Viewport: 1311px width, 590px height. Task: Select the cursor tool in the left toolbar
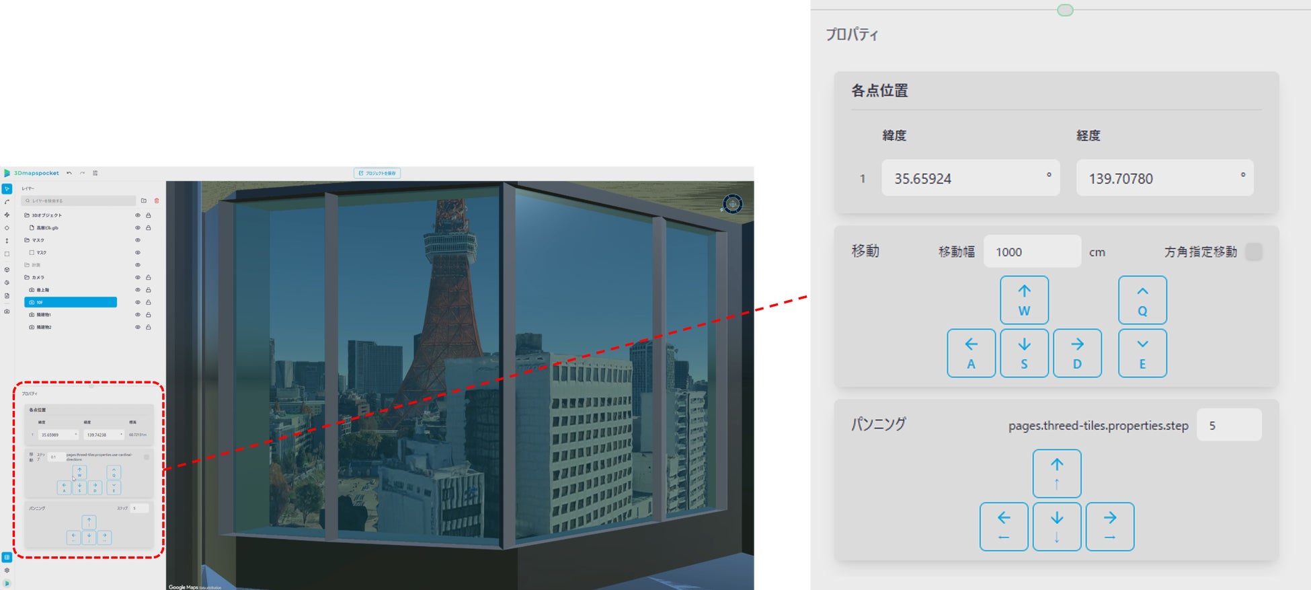click(7, 189)
